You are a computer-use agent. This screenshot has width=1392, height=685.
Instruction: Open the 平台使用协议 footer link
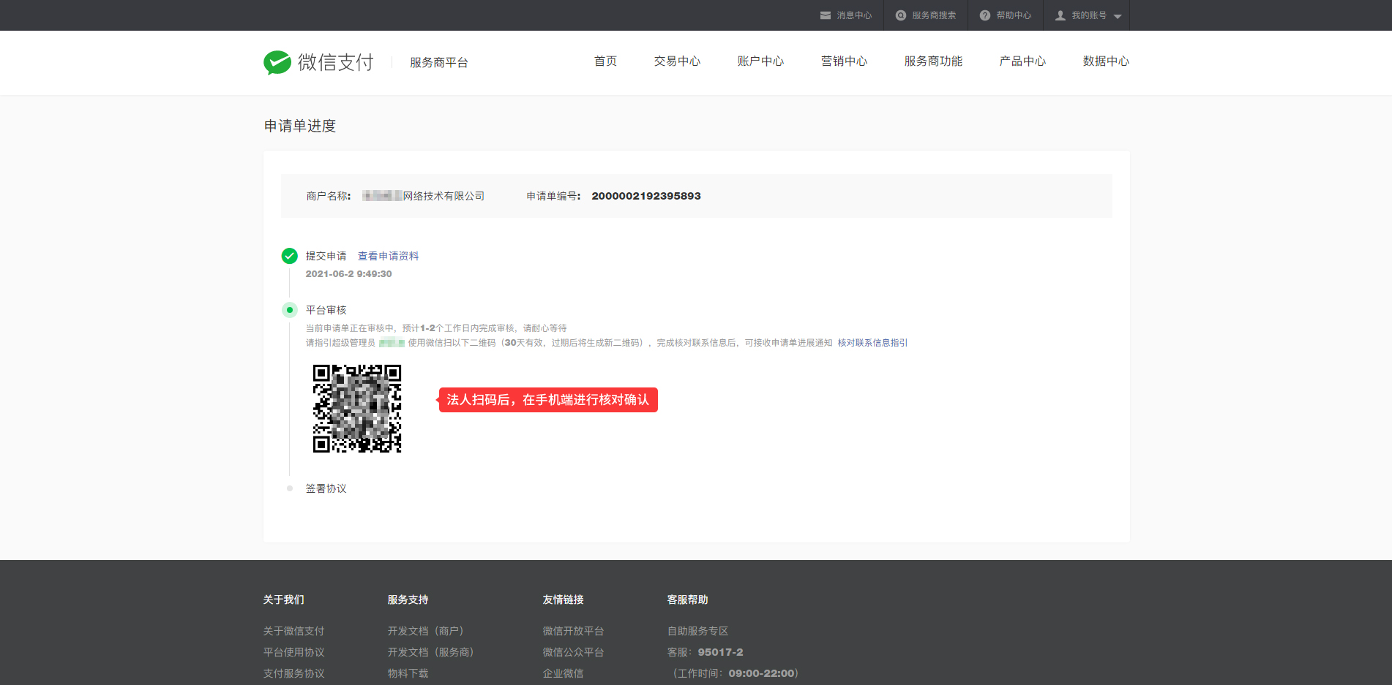pos(293,652)
